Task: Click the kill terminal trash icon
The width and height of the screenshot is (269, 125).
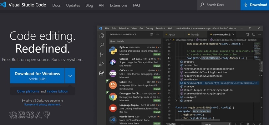Action: click(x=248, y=124)
